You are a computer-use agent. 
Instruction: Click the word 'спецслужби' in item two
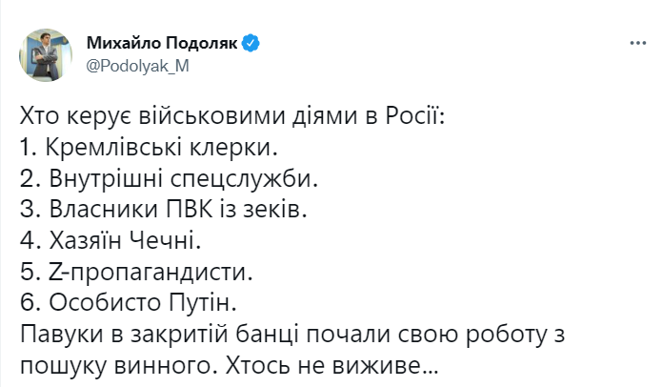pos(244,180)
